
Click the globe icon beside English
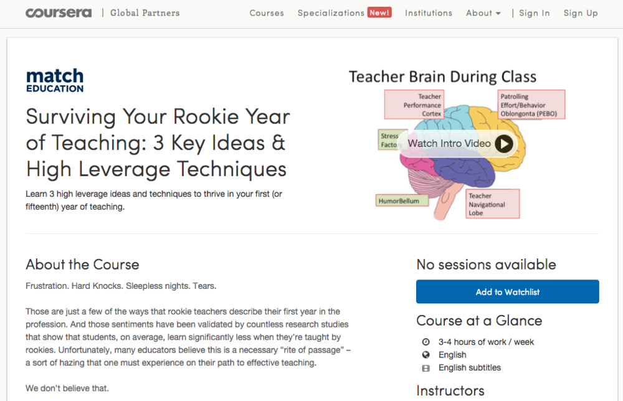click(x=426, y=354)
